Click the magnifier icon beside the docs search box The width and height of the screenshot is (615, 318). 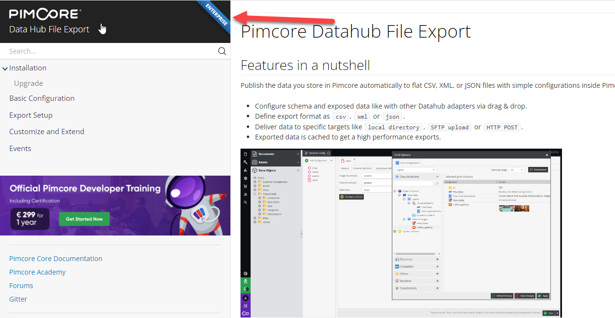222,51
